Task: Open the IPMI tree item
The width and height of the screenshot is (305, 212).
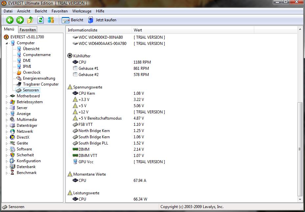Action: click(27, 66)
